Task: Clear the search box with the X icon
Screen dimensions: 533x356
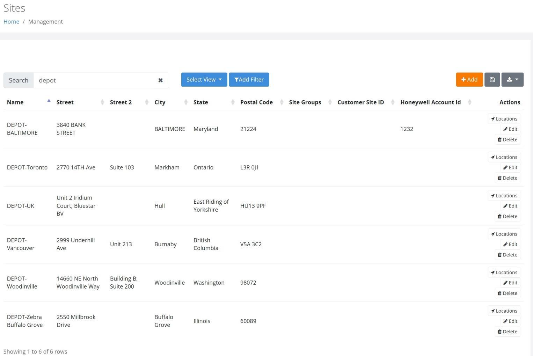Action: tap(160, 80)
